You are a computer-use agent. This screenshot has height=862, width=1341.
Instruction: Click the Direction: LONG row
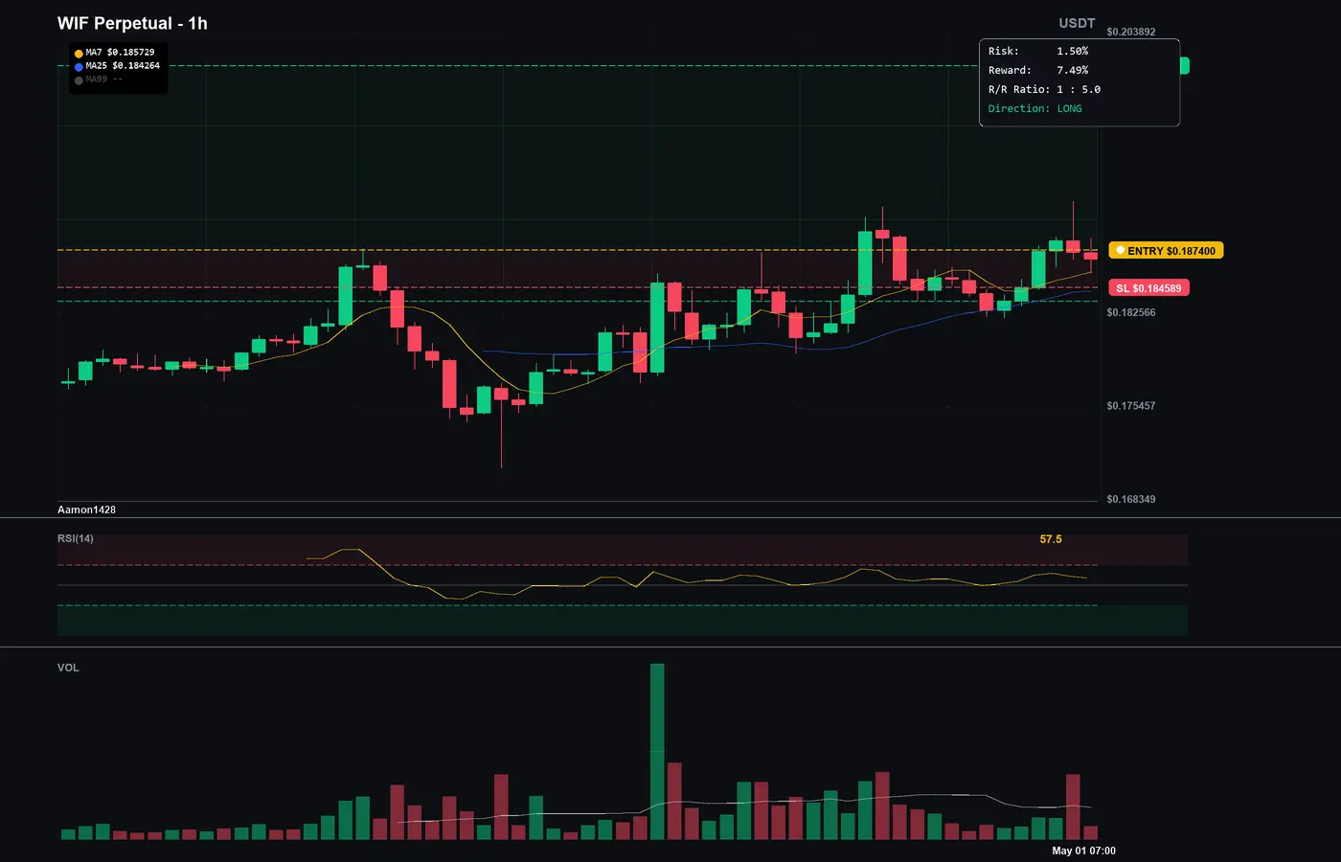point(1035,108)
